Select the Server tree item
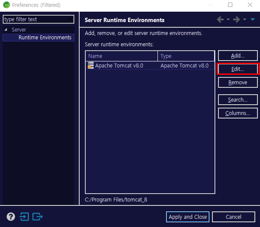This screenshot has width=260, height=227. (19, 30)
